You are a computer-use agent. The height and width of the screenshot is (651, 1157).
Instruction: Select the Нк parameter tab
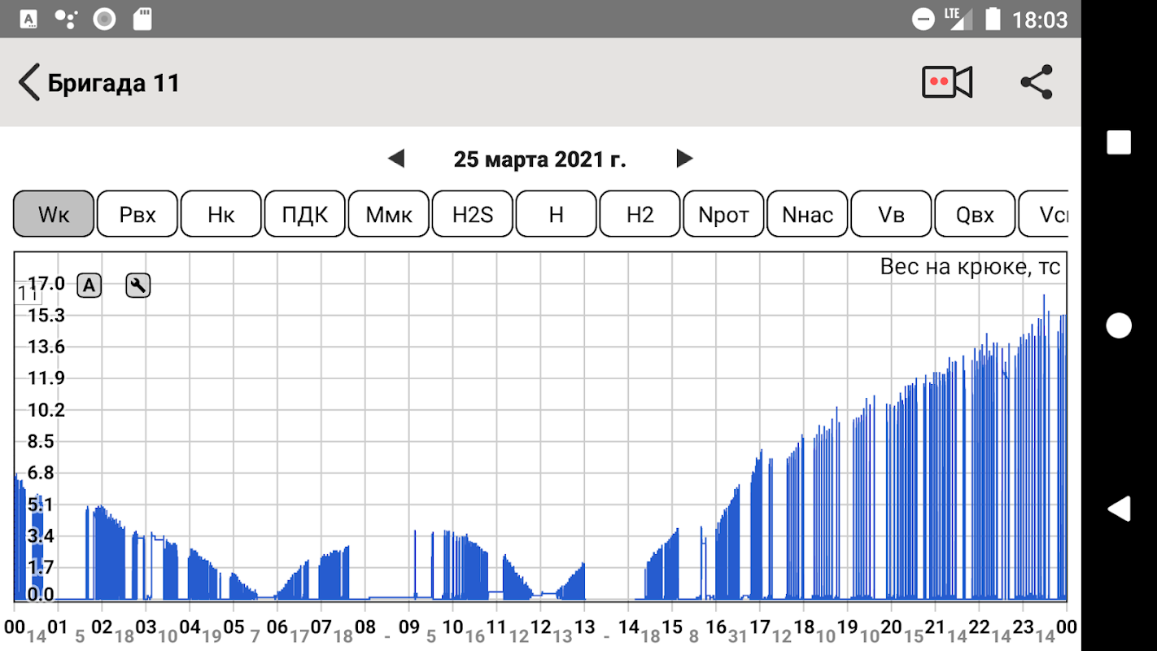click(221, 214)
